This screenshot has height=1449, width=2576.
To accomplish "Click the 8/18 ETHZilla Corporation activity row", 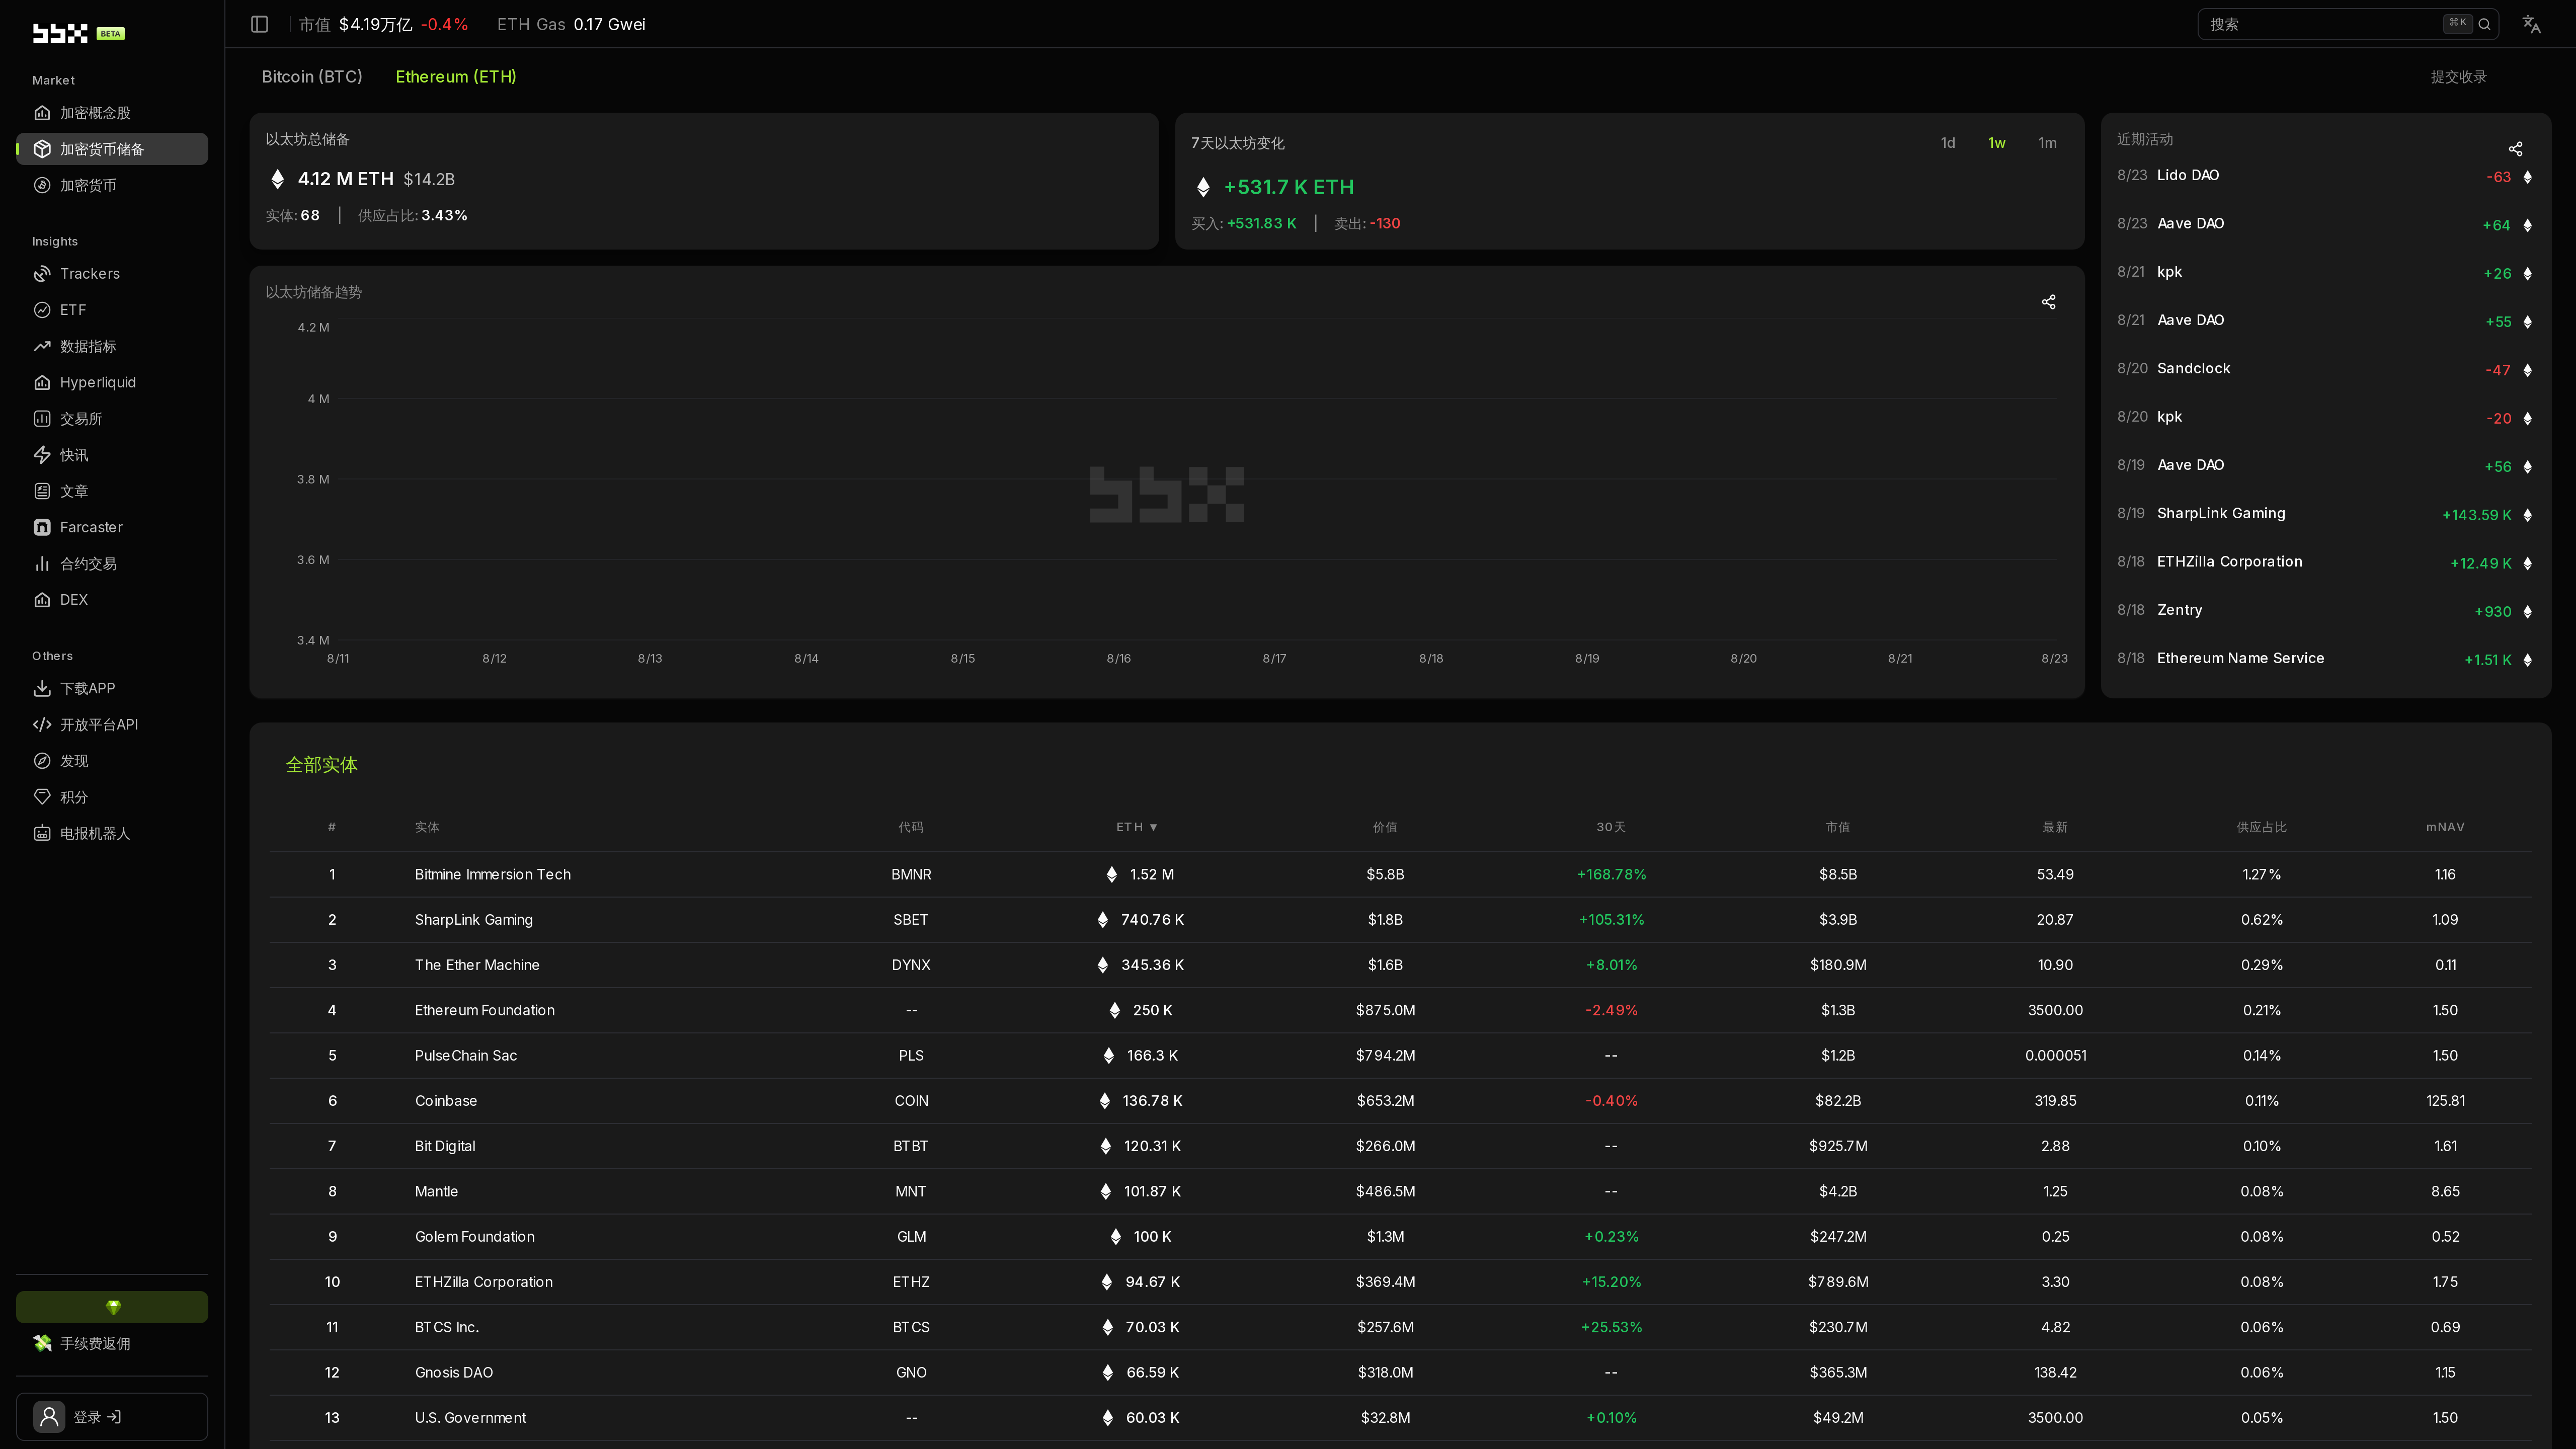I will 2326,562.
